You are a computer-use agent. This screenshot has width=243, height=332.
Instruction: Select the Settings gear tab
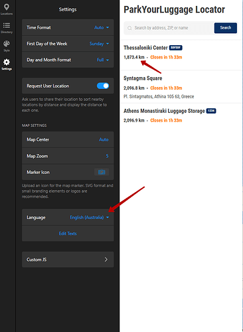pos(7,64)
